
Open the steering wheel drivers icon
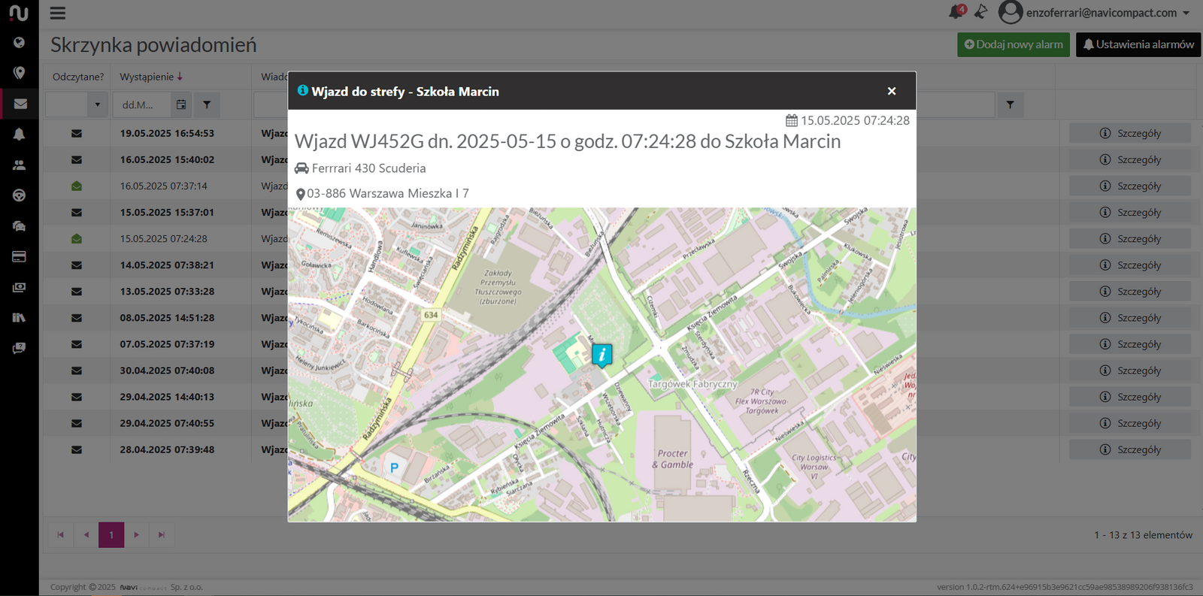pyautogui.click(x=19, y=195)
